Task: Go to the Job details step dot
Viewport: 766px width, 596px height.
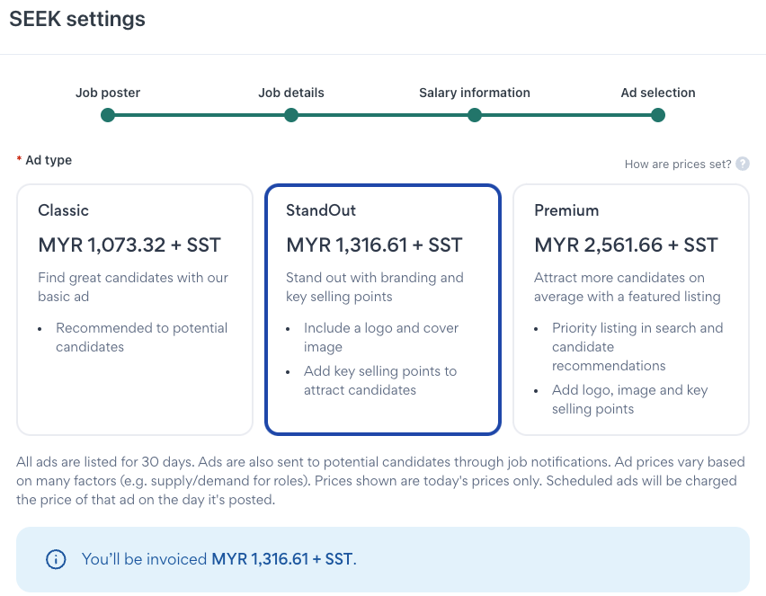Action: pos(291,115)
